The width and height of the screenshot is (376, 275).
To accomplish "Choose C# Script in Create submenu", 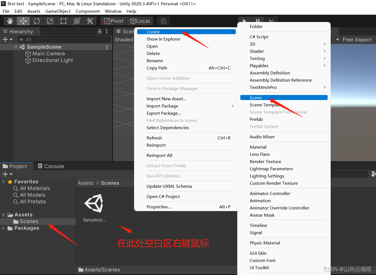I will click(284, 37).
